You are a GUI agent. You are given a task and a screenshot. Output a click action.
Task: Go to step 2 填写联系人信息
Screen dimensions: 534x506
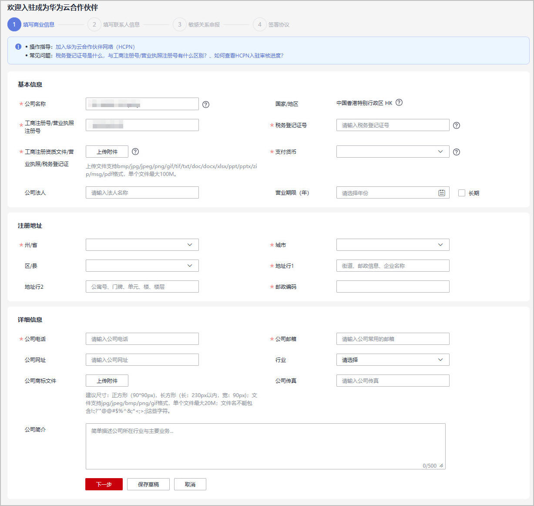114,25
